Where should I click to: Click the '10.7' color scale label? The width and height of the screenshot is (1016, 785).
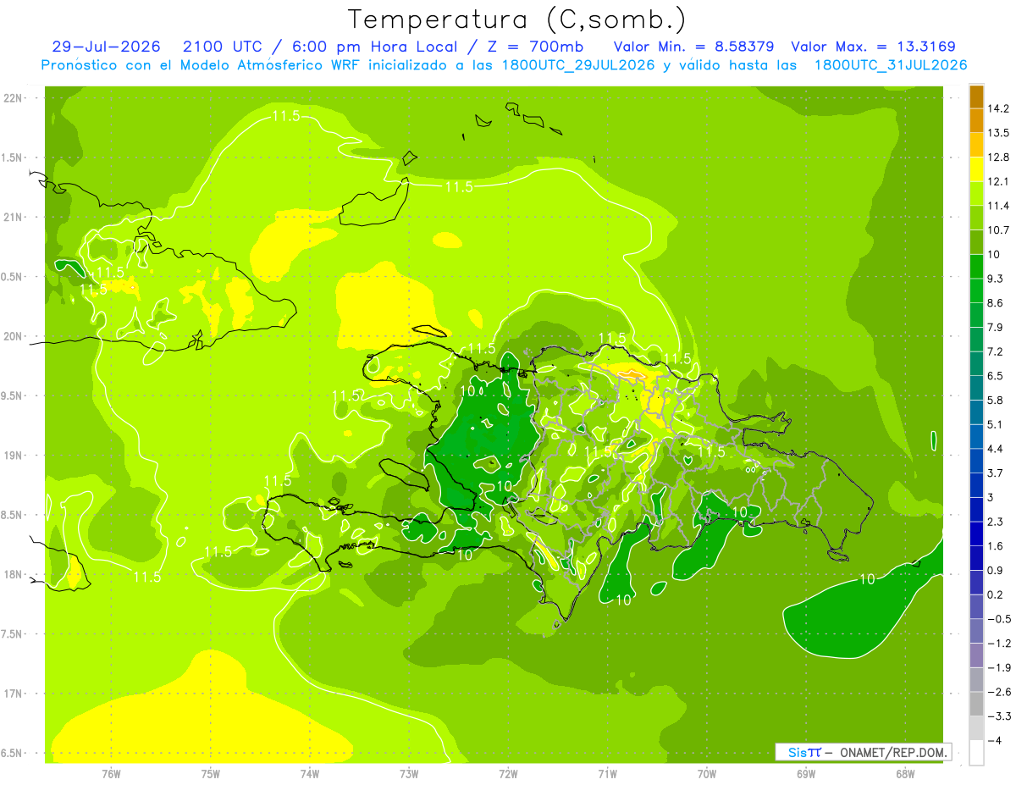(x=999, y=230)
